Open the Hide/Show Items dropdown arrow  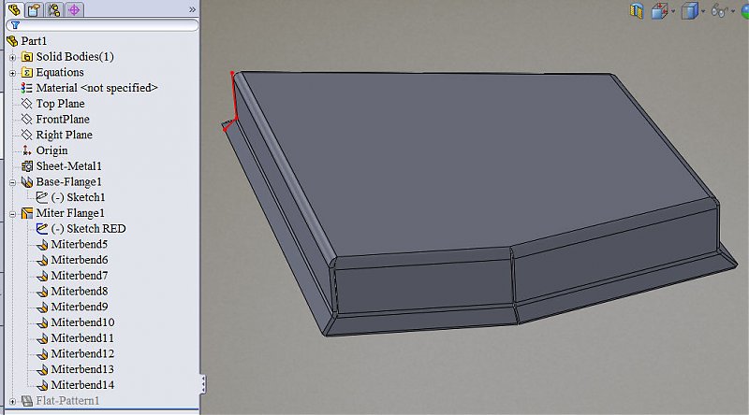733,11
